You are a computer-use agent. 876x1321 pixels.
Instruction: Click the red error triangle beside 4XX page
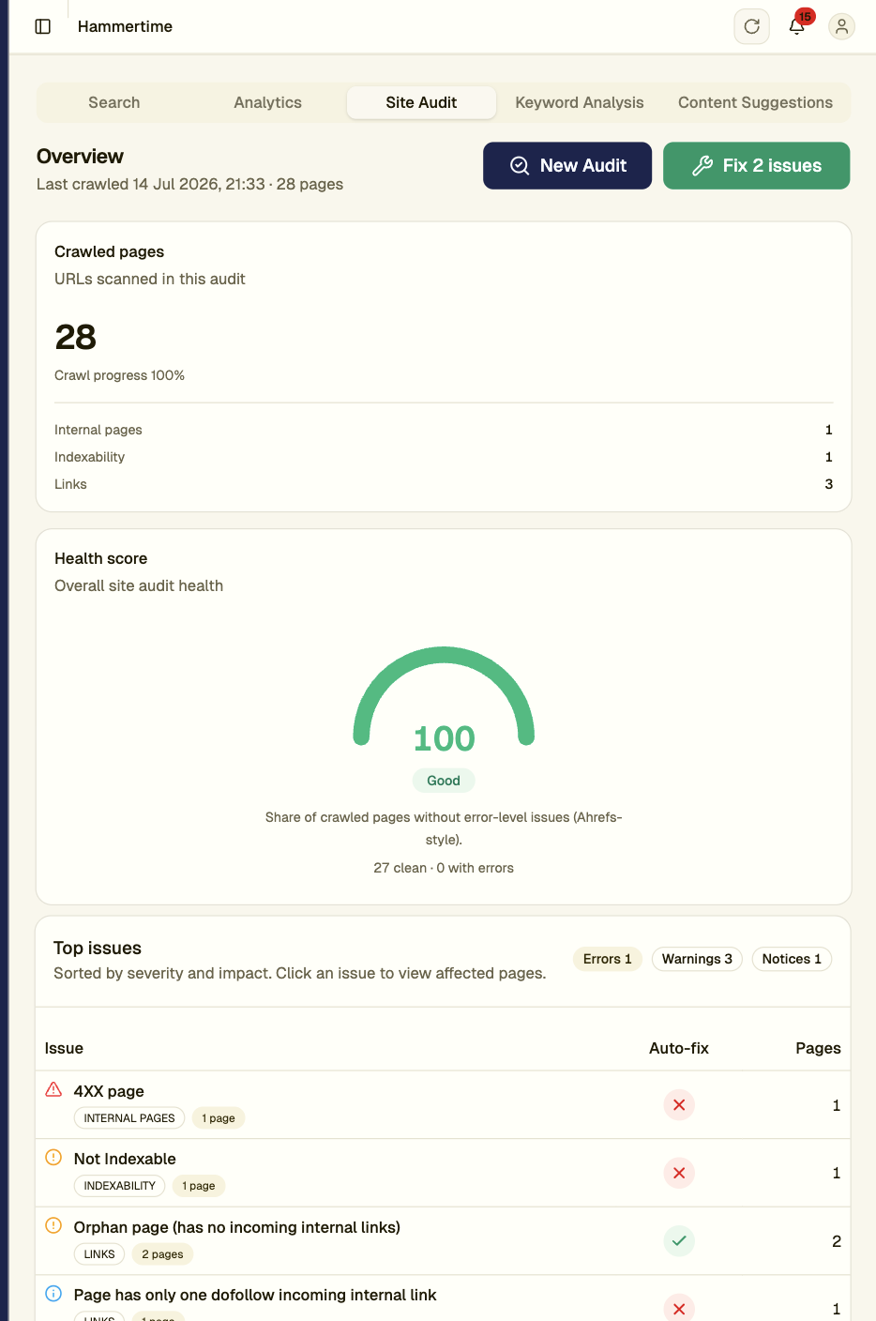pyautogui.click(x=53, y=1089)
